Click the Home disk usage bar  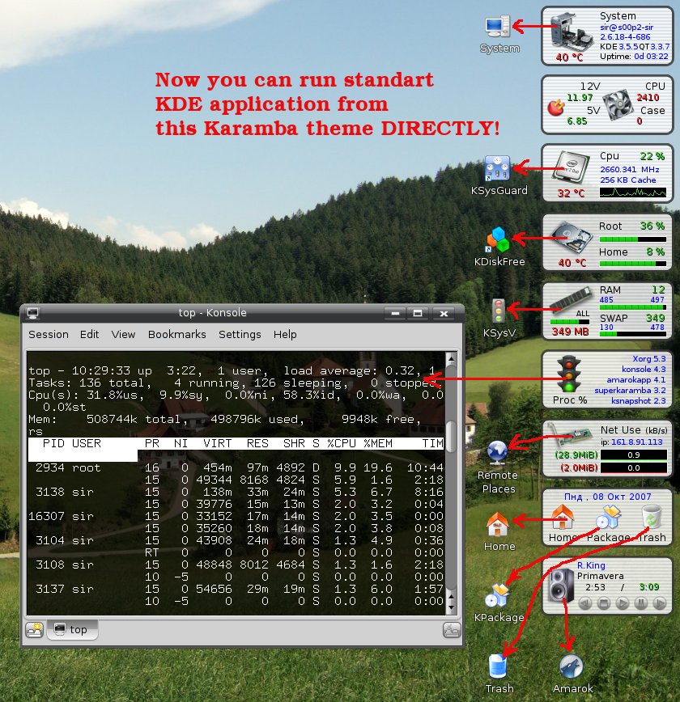pyautogui.click(x=632, y=264)
